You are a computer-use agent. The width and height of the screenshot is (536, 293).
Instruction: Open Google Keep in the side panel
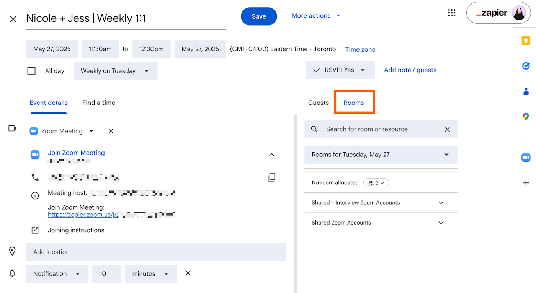coord(526,41)
